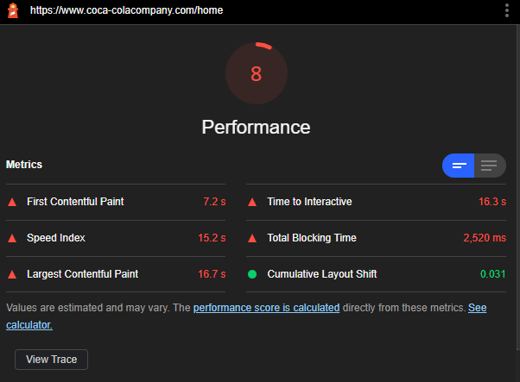Open 'performance score is calculated' link

pos(266,308)
